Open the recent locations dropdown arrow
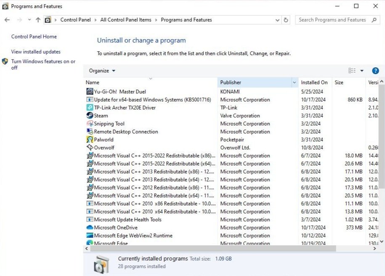Image resolution: width=385 pixels, height=276 pixels. 29,20
